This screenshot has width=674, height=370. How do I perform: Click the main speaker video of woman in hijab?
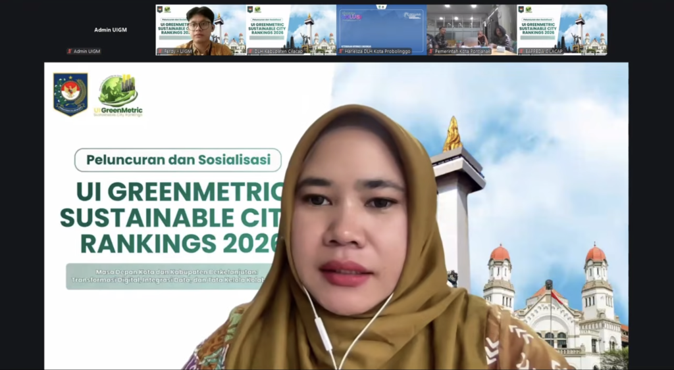coord(336,216)
